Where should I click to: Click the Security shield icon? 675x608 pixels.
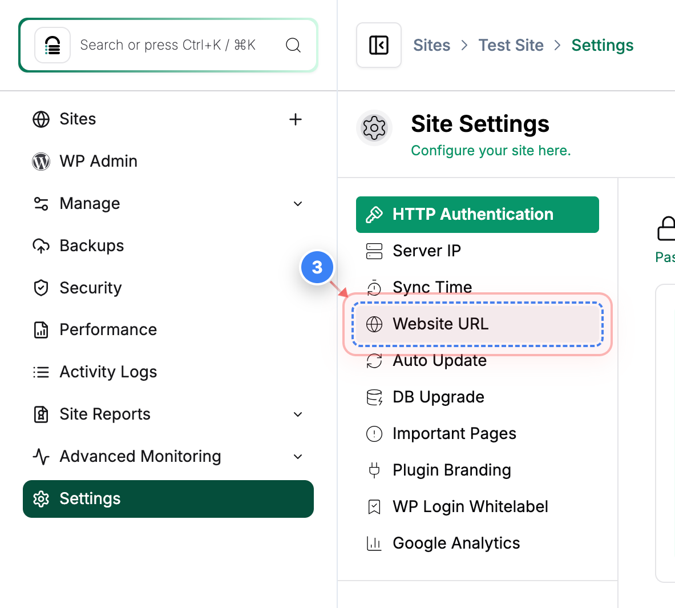tap(41, 288)
